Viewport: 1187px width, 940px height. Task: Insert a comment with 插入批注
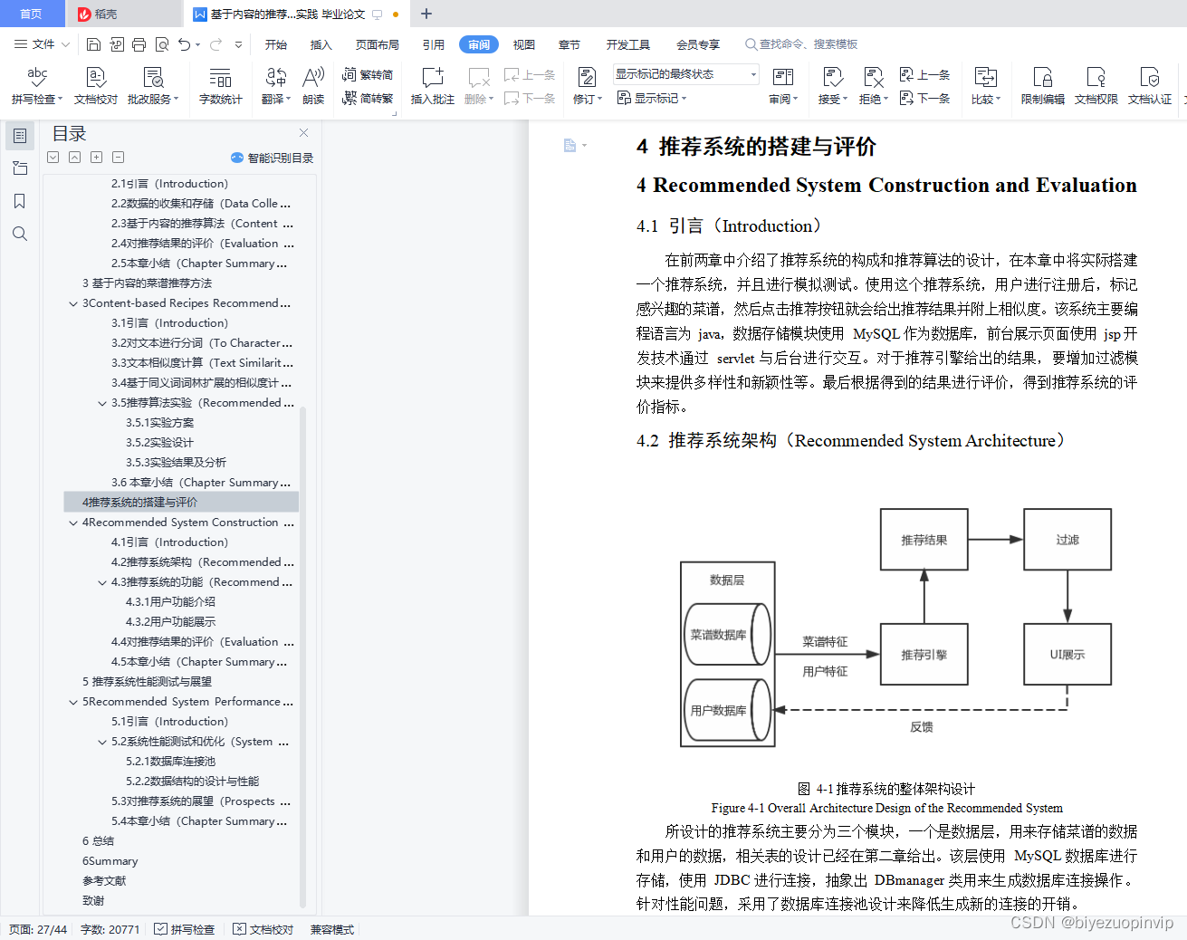click(x=433, y=86)
